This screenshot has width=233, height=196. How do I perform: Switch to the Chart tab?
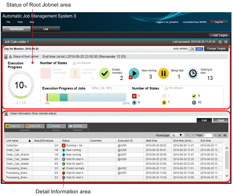coord(220,120)
